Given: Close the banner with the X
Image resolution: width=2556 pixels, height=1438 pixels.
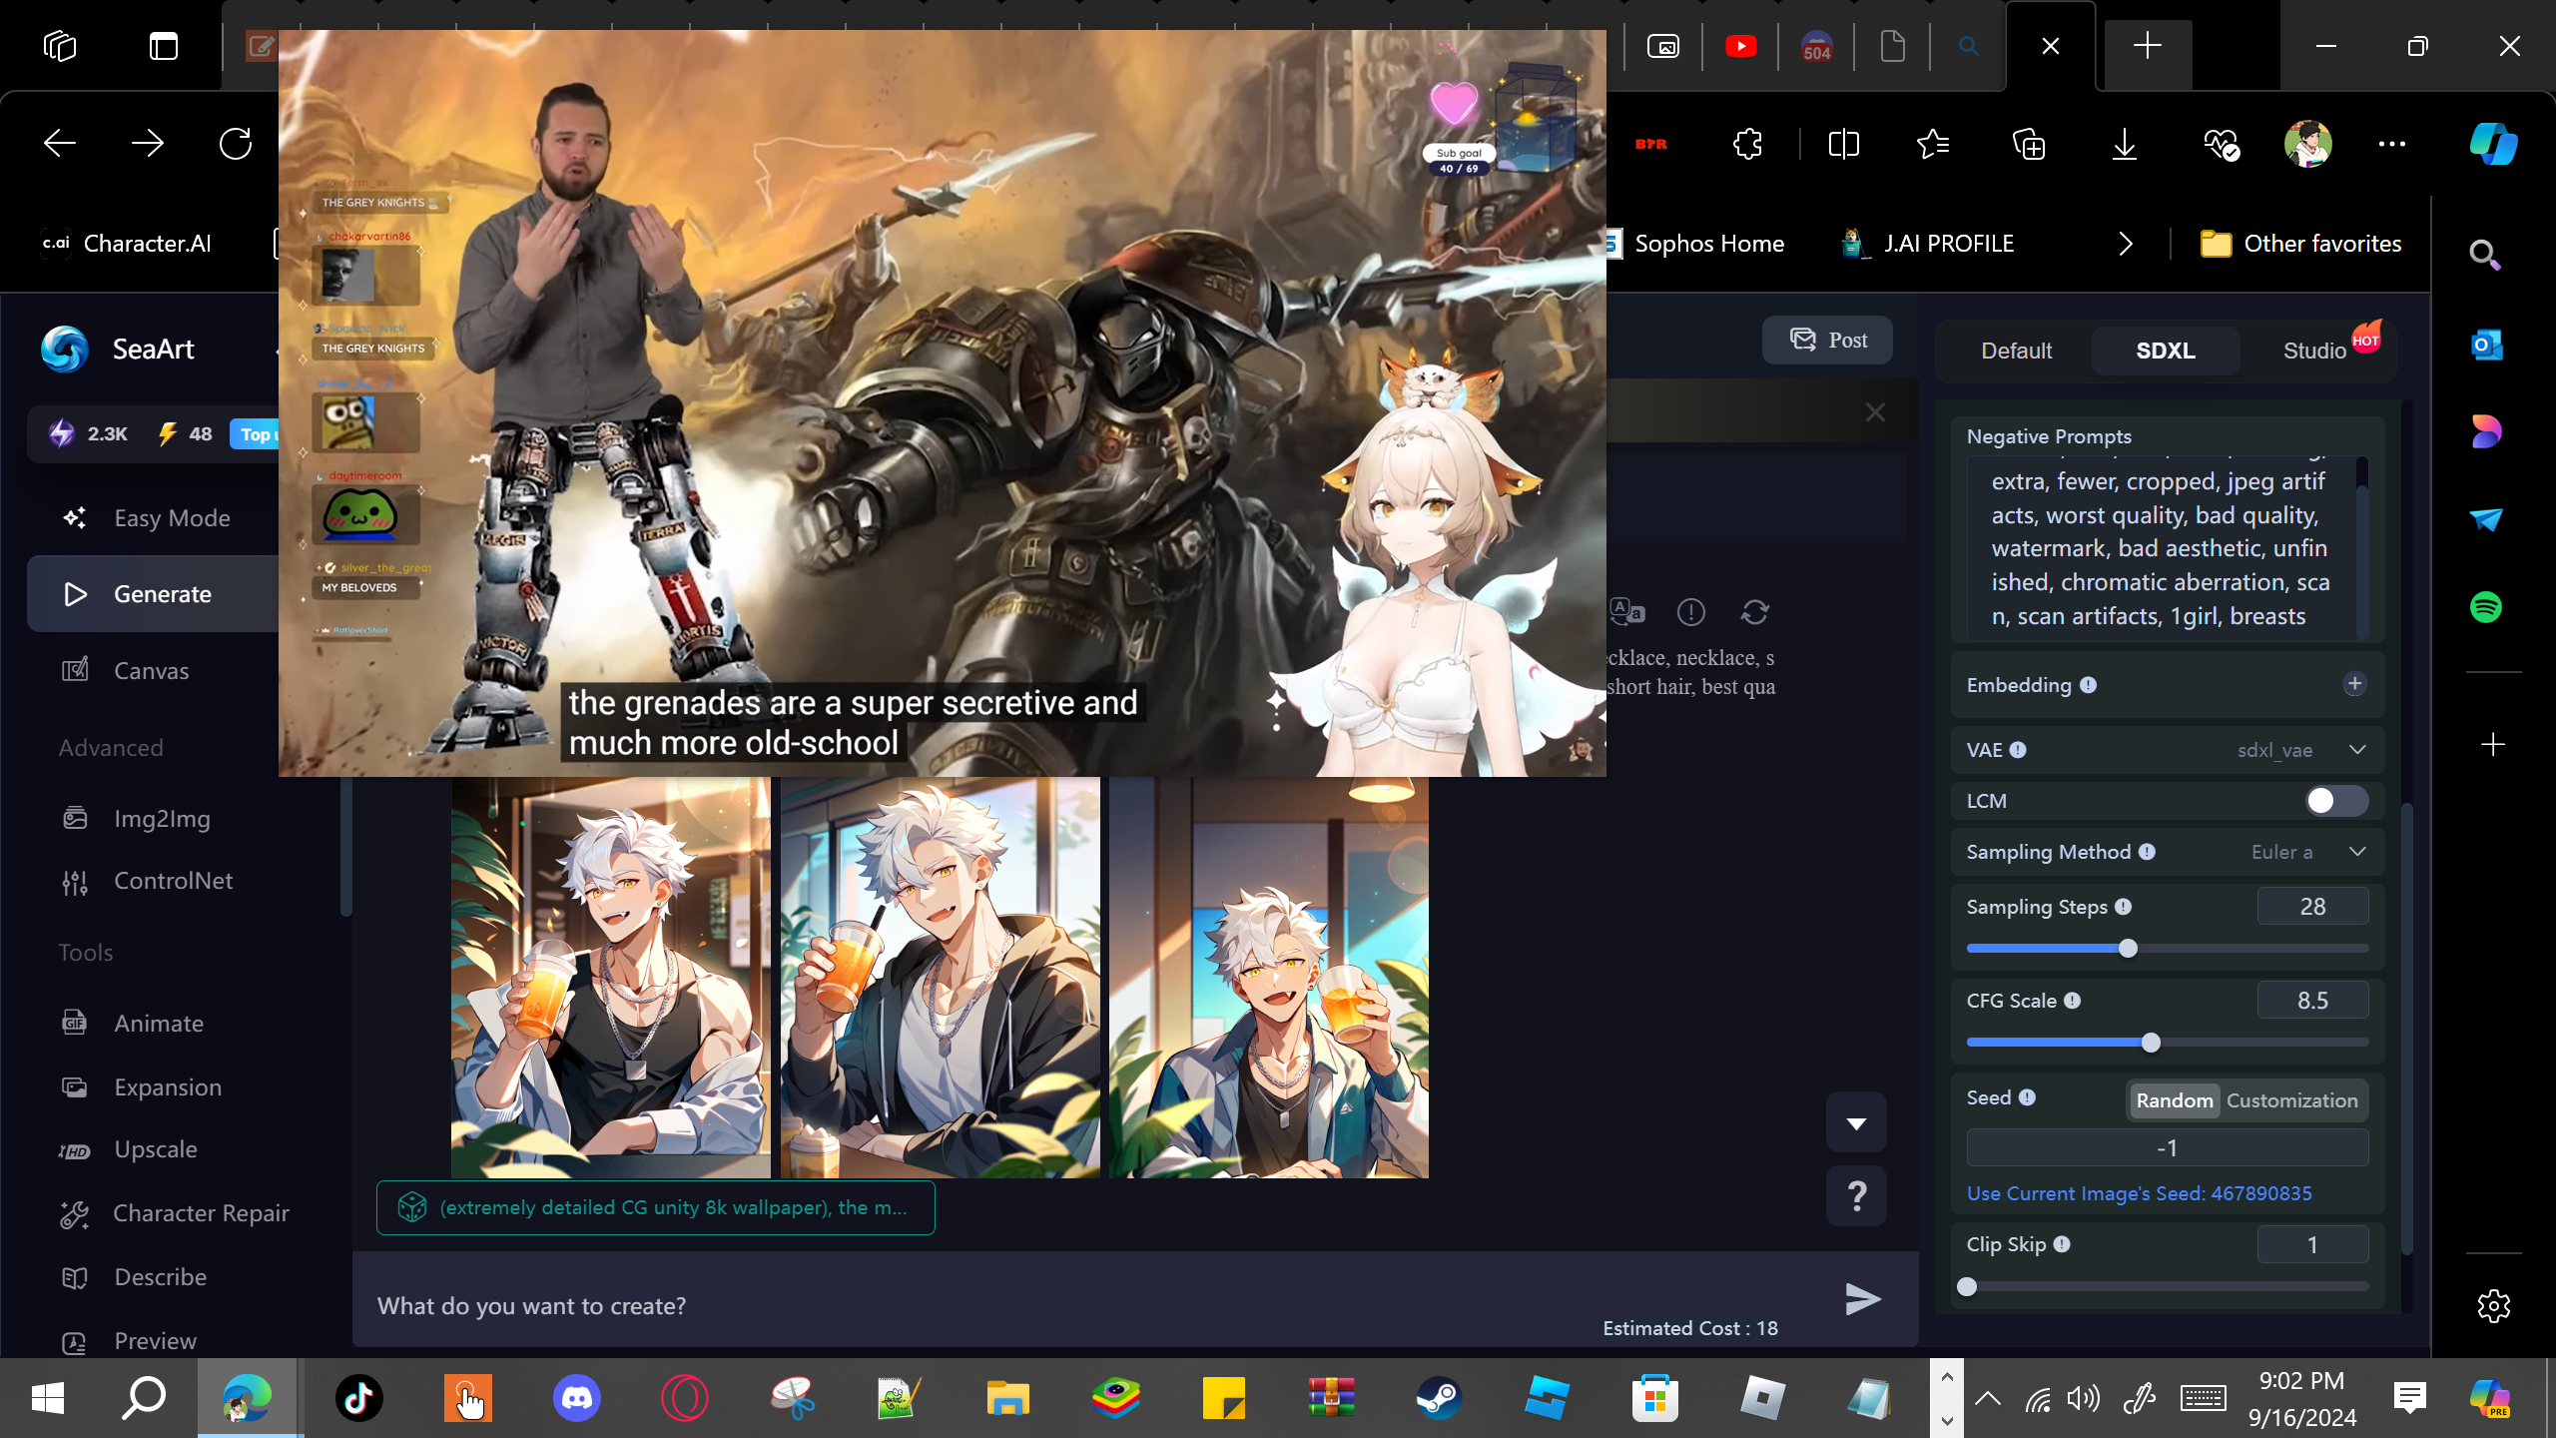Looking at the screenshot, I should point(1875,412).
